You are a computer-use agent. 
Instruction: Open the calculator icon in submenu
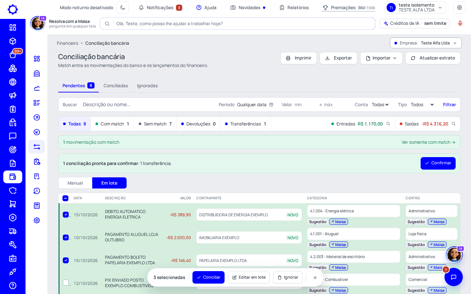37,205
